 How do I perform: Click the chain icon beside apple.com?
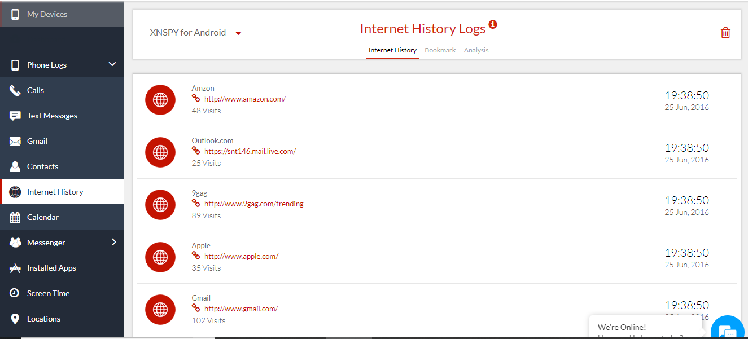coord(196,256)
